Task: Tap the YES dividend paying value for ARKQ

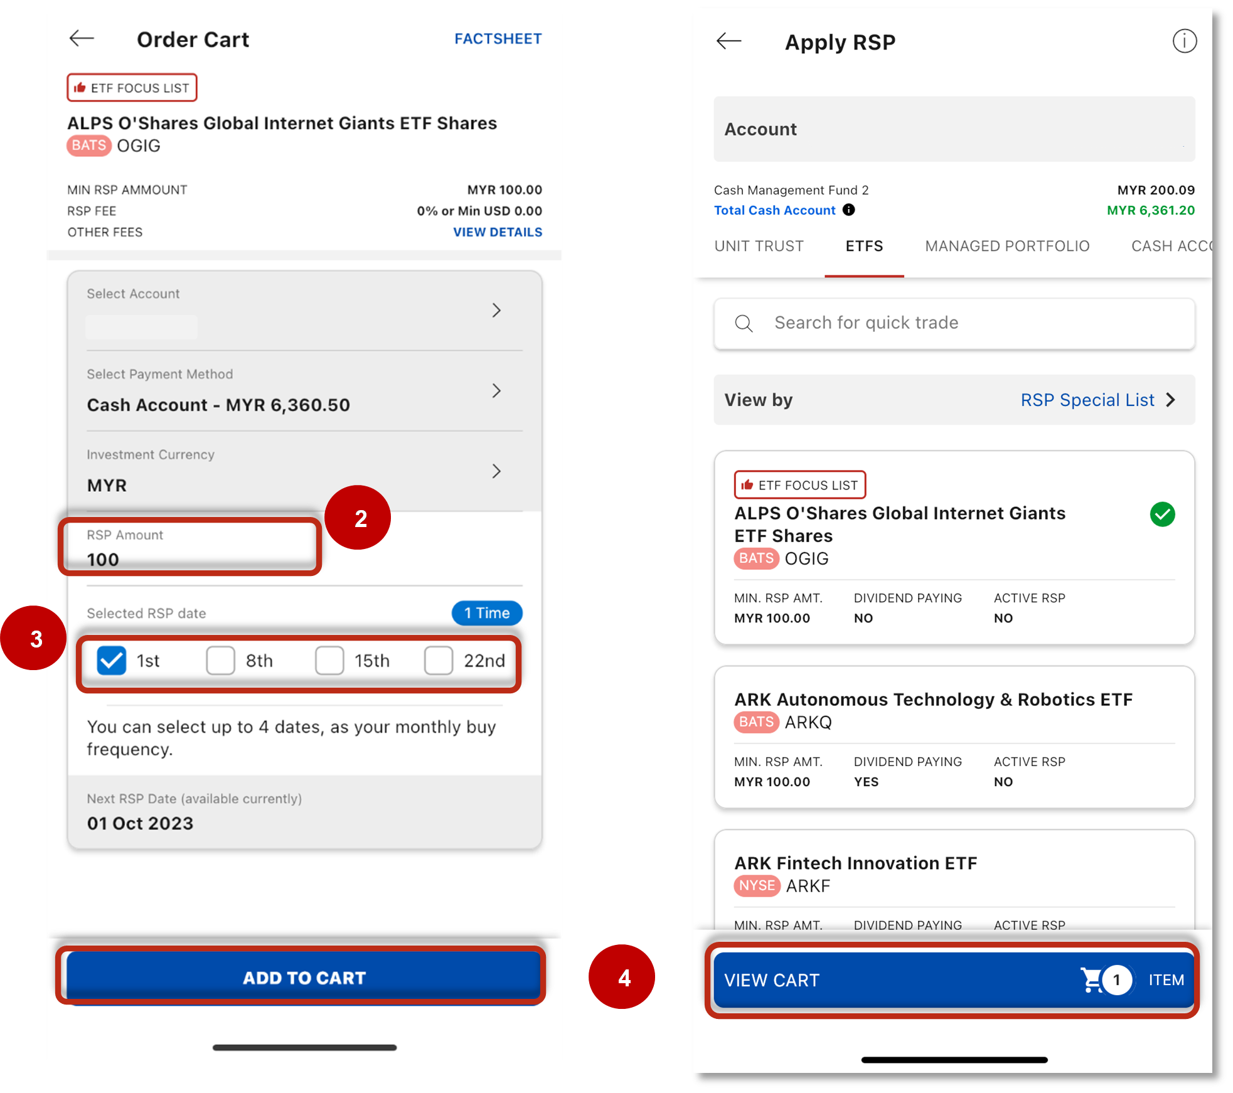Action: (866, 782)
